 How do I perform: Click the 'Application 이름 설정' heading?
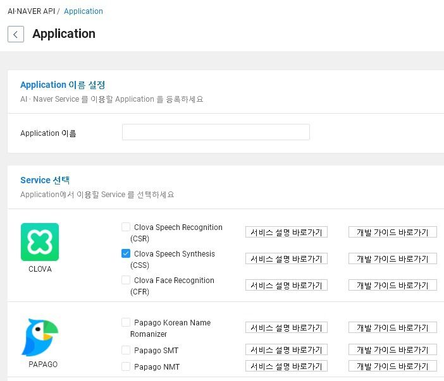tap(63, 85)
